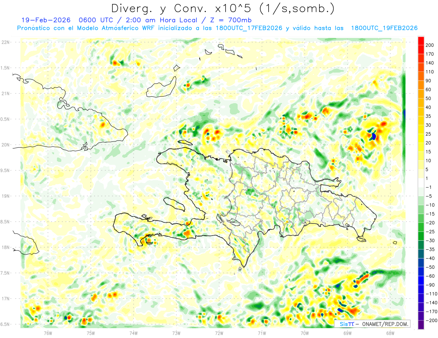Click the 76W longitude axis label
This screenshot has width=438, height=338.
tap(48, 333)
